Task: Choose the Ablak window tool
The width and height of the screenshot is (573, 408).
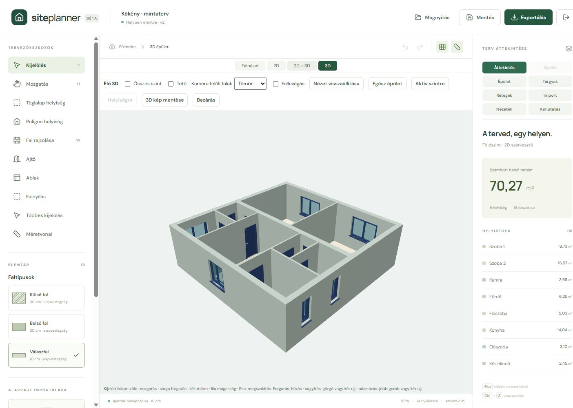Action: pos(47,178)
